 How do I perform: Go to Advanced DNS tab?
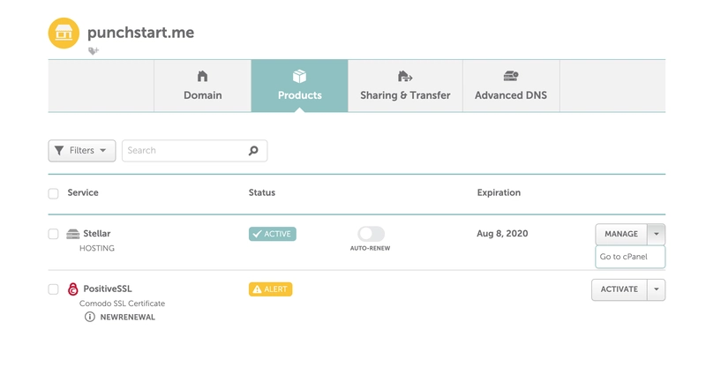pos(511,86)
